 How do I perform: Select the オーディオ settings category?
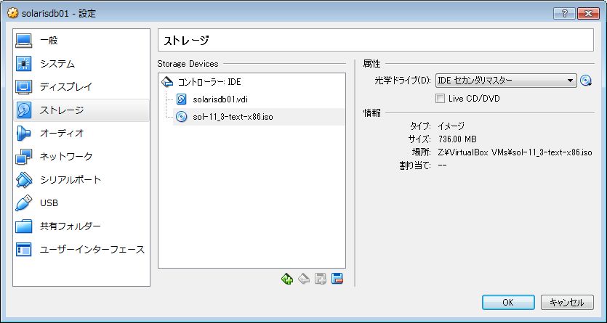(62, 134)
